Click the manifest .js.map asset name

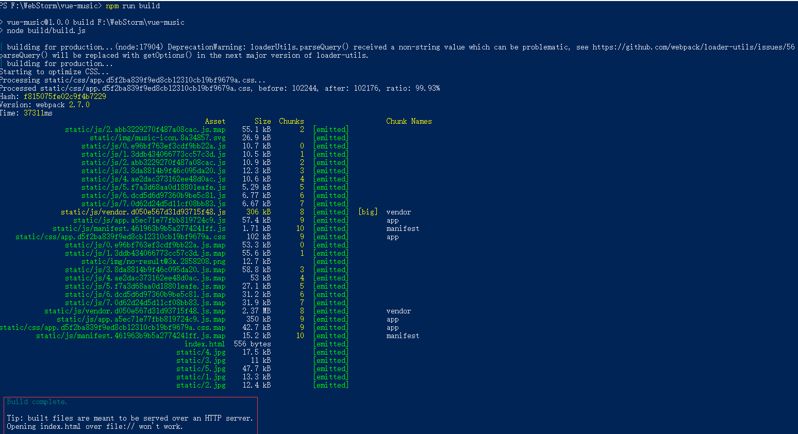coord(131,336)
